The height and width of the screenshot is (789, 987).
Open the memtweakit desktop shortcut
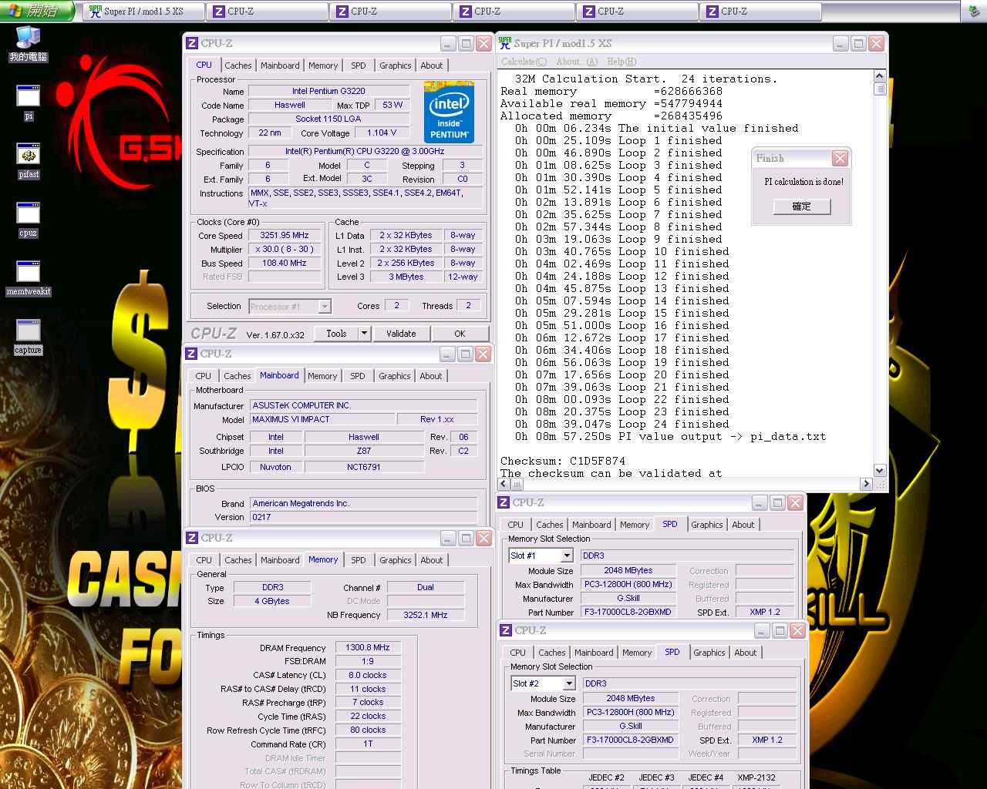28,278
